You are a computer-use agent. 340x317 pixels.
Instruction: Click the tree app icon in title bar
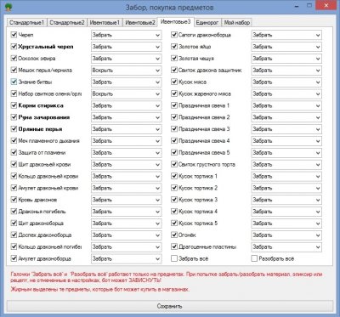8,7
